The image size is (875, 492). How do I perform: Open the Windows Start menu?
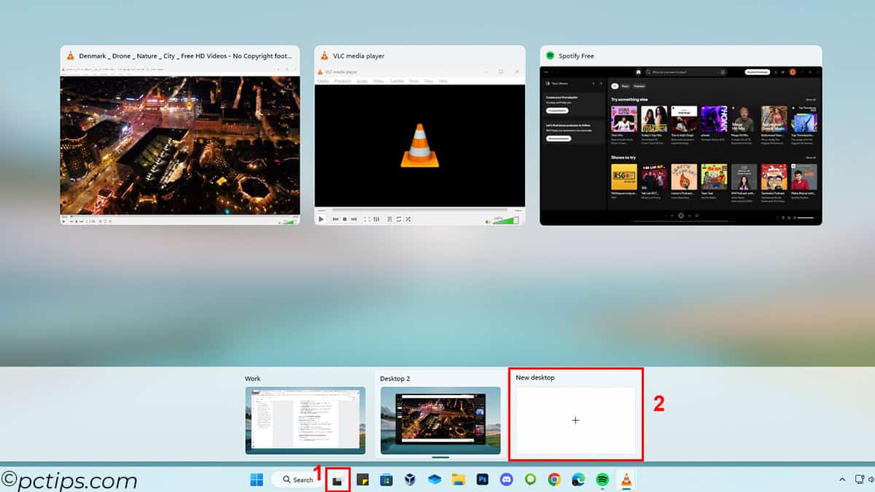pyautogui.click(x=257, y=480)
